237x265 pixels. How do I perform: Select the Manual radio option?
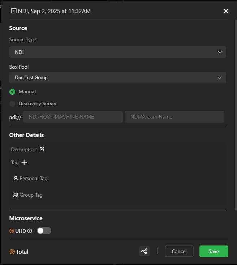[x=12, y=92]
